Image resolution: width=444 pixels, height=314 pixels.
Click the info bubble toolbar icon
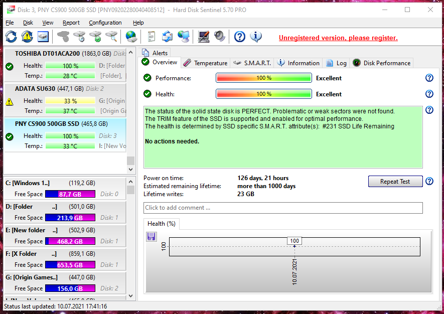(x=256, y=37)
